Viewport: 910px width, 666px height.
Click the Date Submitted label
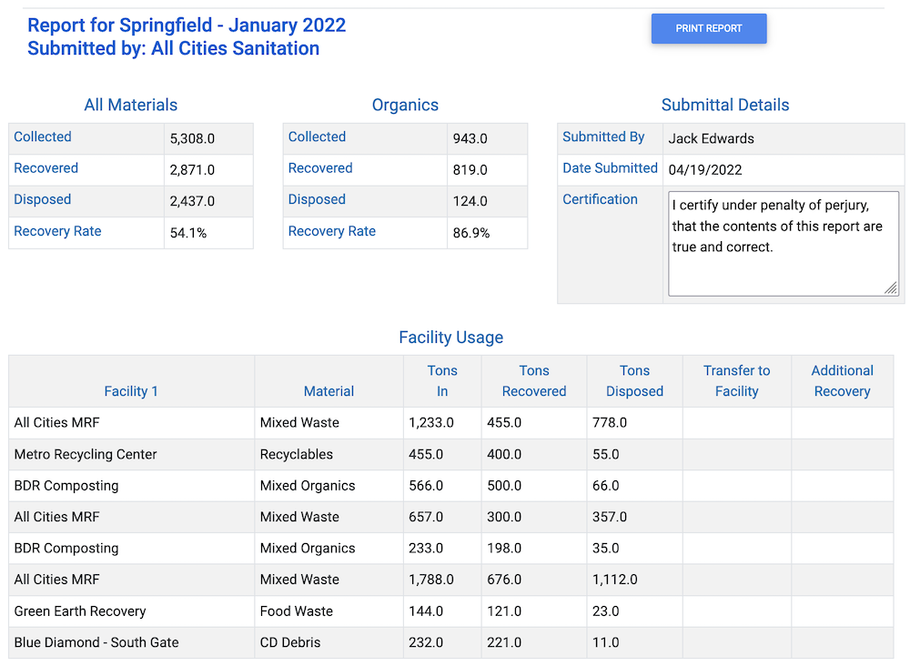pos(610,168)
